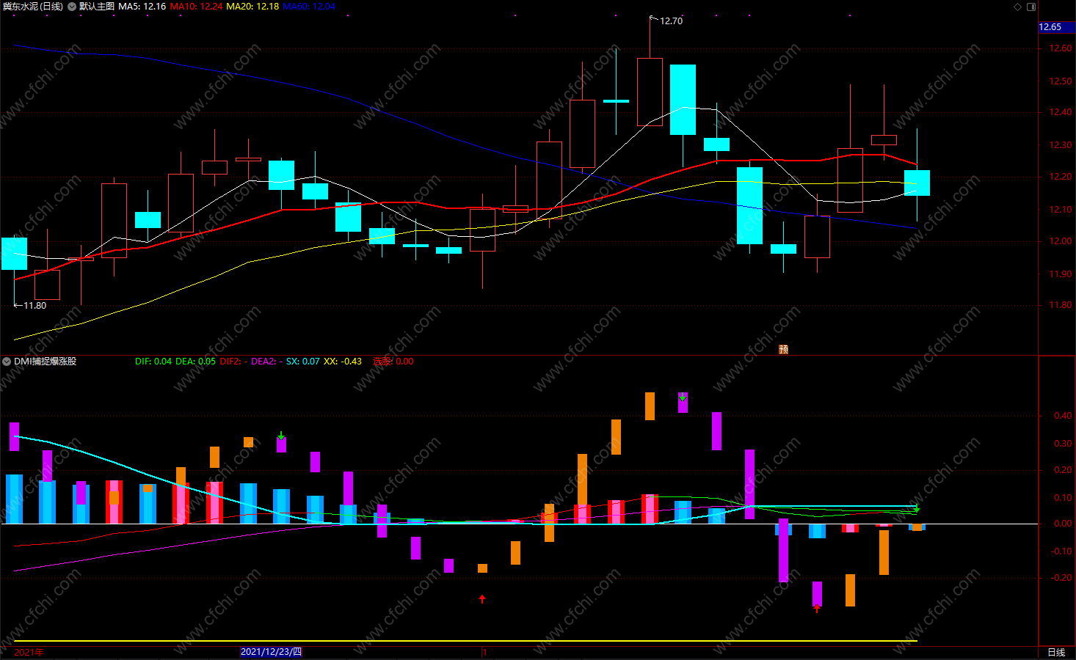1076x660 pixels.
Task: Click the MA10: 12.24 label
Action: click(196, 7)
